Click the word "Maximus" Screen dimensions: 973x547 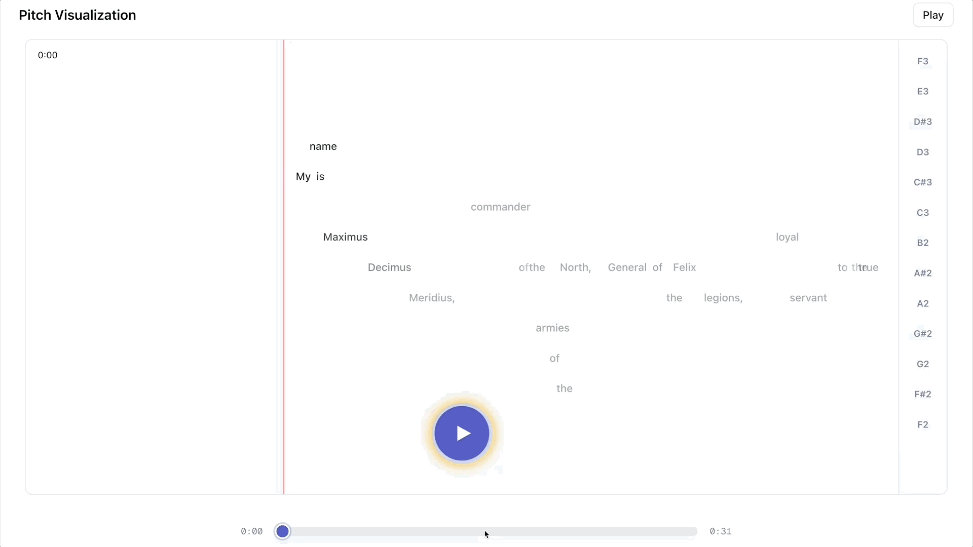[346, 237]
